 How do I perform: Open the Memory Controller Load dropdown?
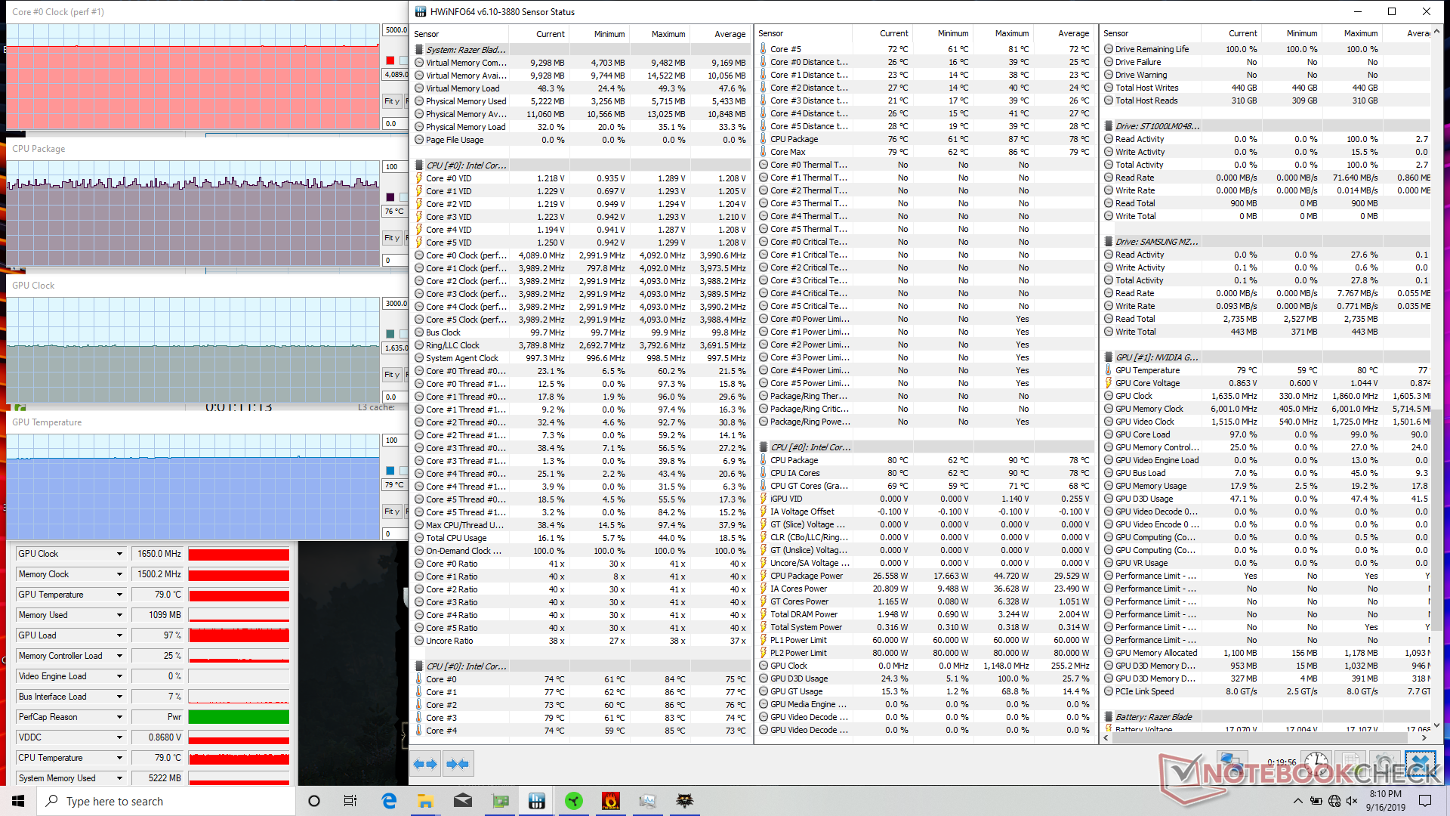119,656
